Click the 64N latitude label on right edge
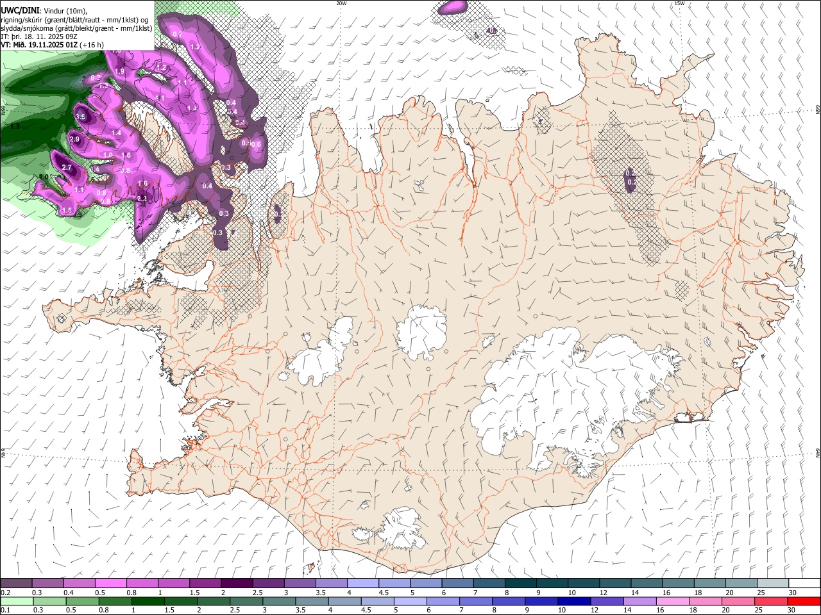 click(x=818, y=452)
